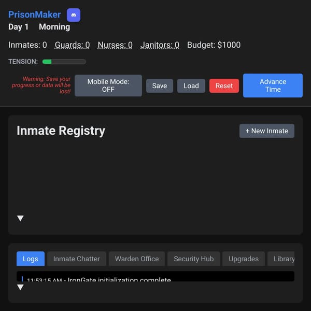Screen dimensions: 311x311
Task: Open the Discord icon button
Action: 74,15
